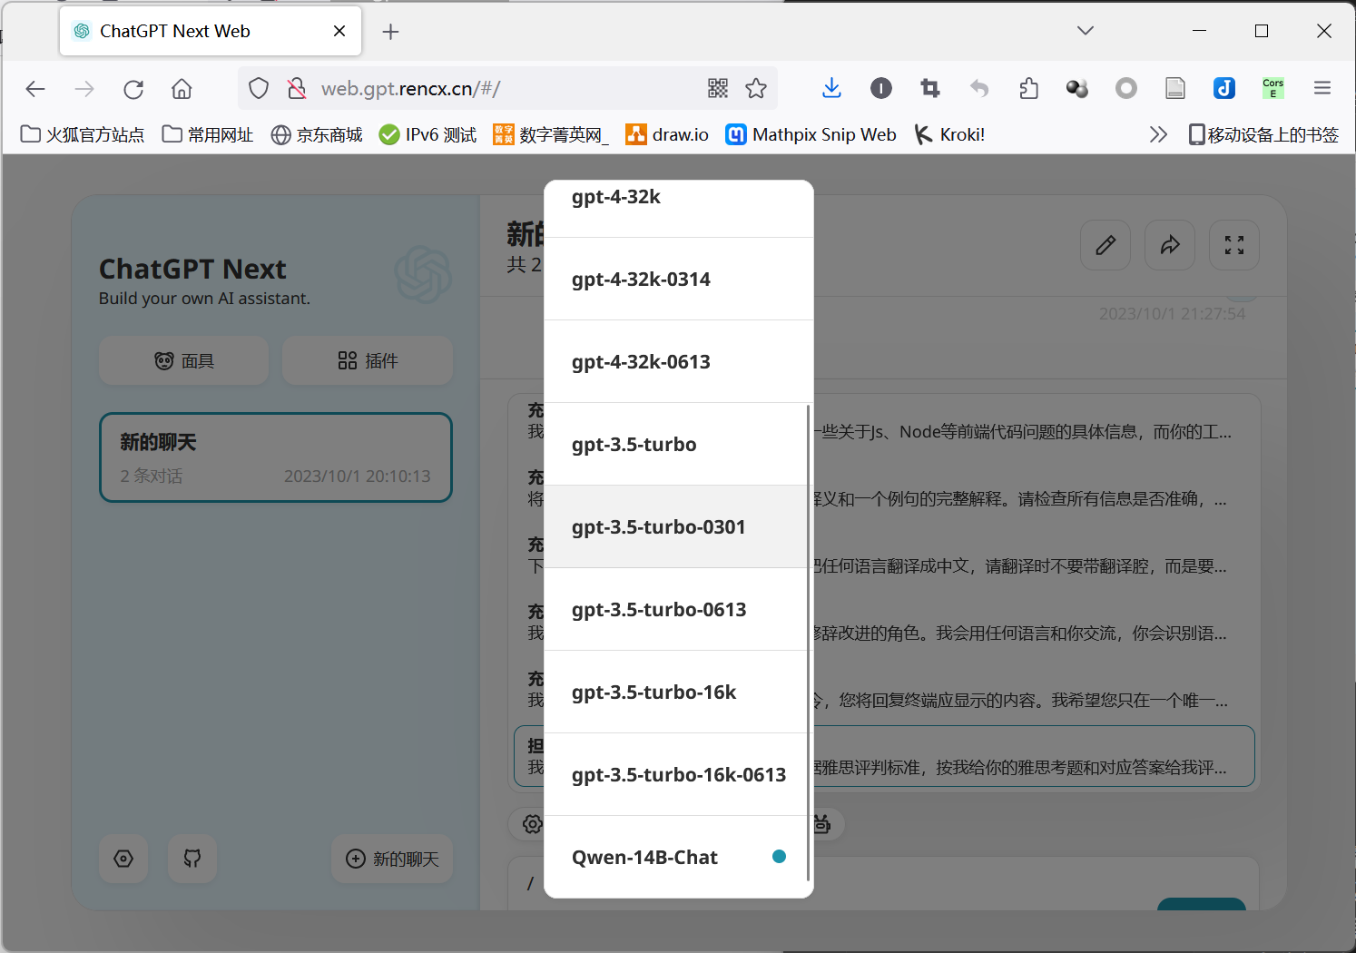
Task: Select the gpt-4-32k model option
Action: point(678,208)
